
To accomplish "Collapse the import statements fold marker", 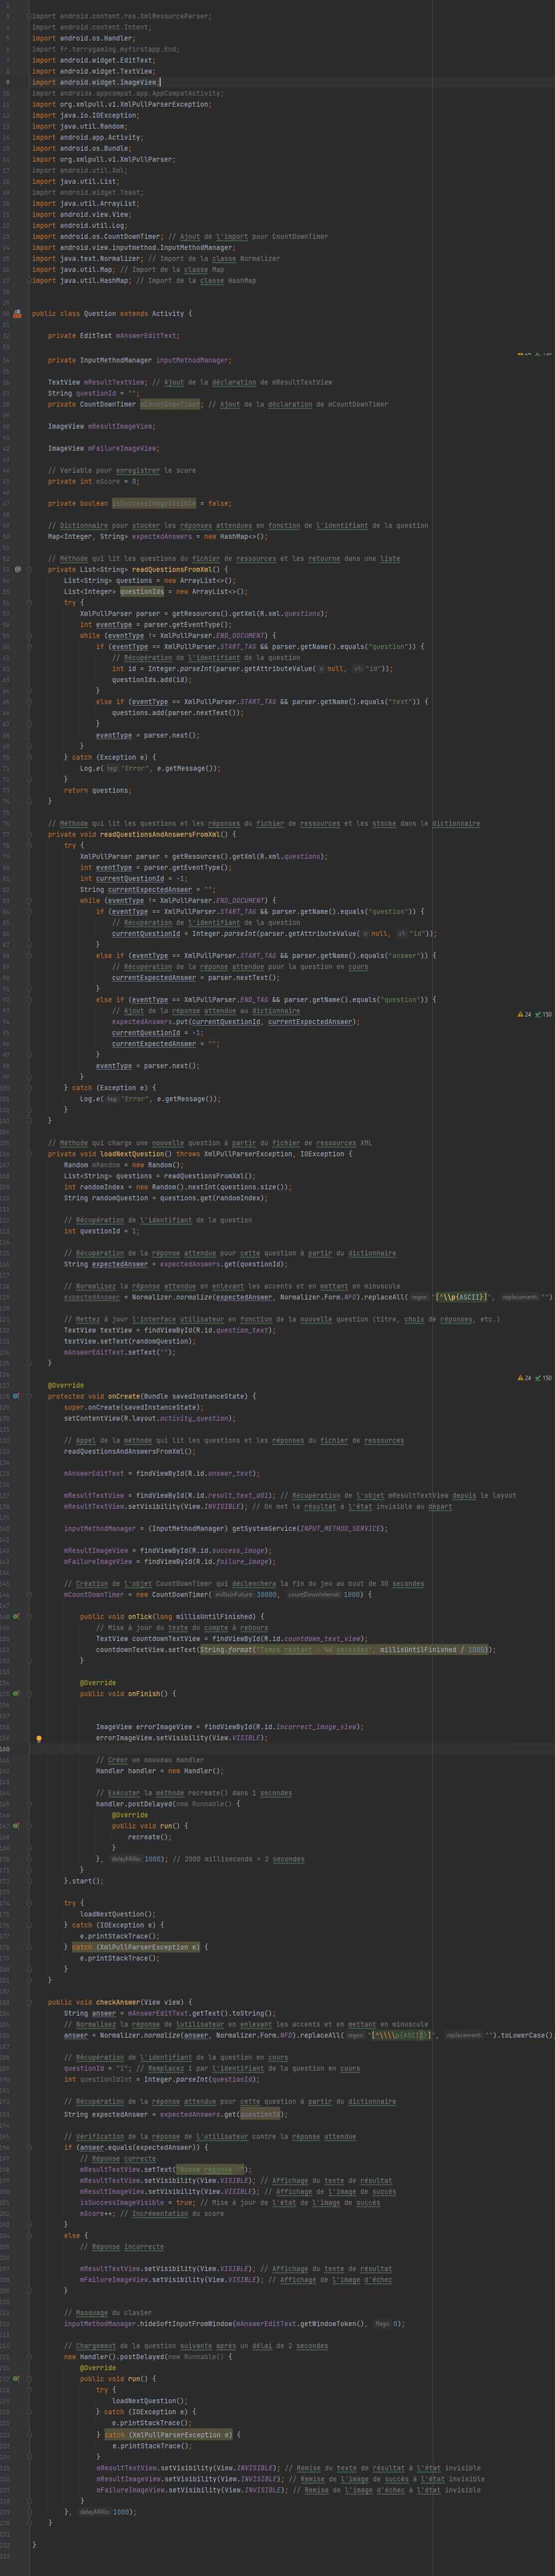I will pos(29,17).
